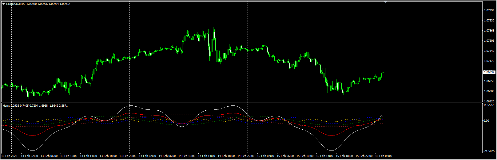Click the 15 Feb 10:00 time label
Image resolution: width=497 pixels, height=160 pixels.
click(x=305, y=156)
